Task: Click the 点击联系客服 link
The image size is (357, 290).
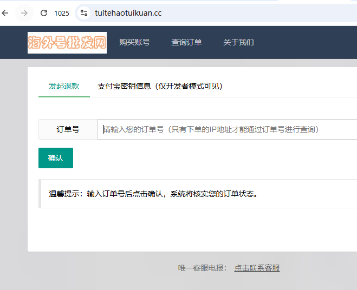Action: (257, 268)
